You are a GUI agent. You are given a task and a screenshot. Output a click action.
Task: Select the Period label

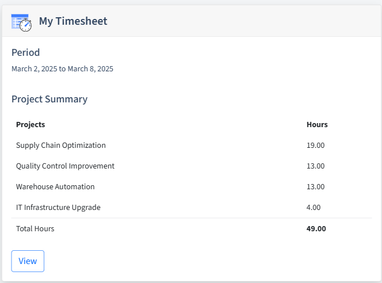tap(25, 52)
